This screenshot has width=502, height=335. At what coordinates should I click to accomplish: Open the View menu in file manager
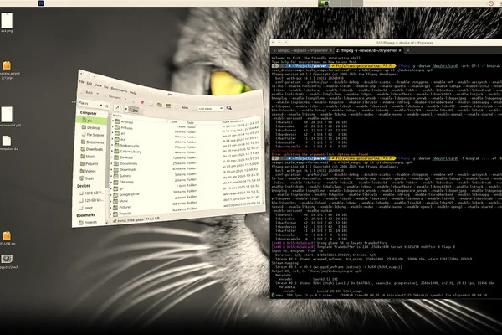coord(98,85)
